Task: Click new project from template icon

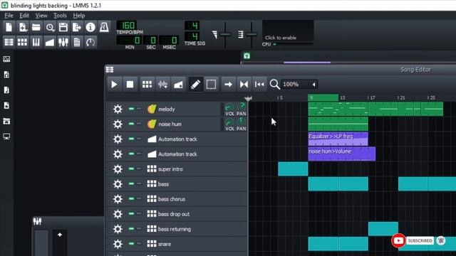Action: pos(22,27)
